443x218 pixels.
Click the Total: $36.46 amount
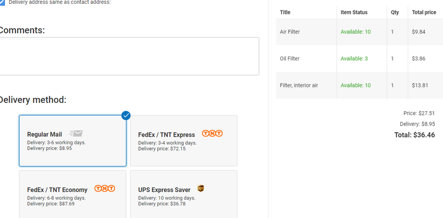click(414, 135)
